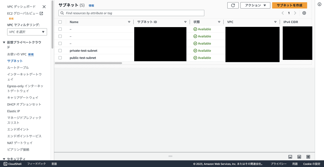
Task: Open キャリアゲートウェイ in sidebar
Action: tap(23, 97)
